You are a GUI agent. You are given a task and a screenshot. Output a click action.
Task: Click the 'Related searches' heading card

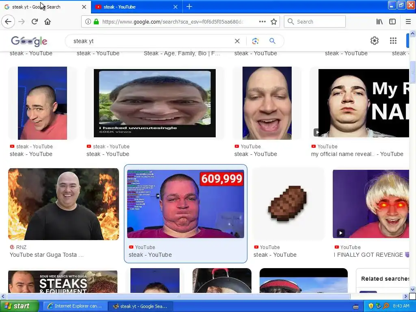tap(384, 279)
